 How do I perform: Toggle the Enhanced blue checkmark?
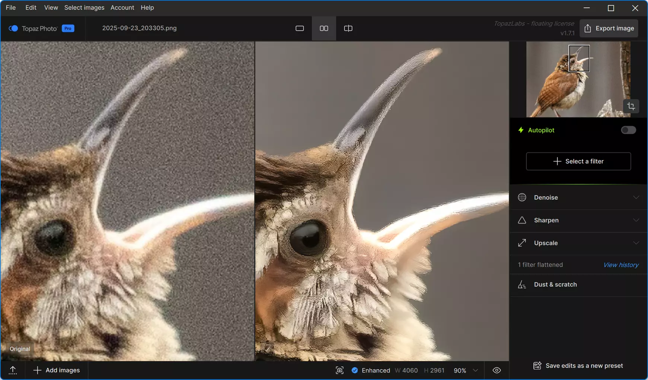(x=355, y=370)
